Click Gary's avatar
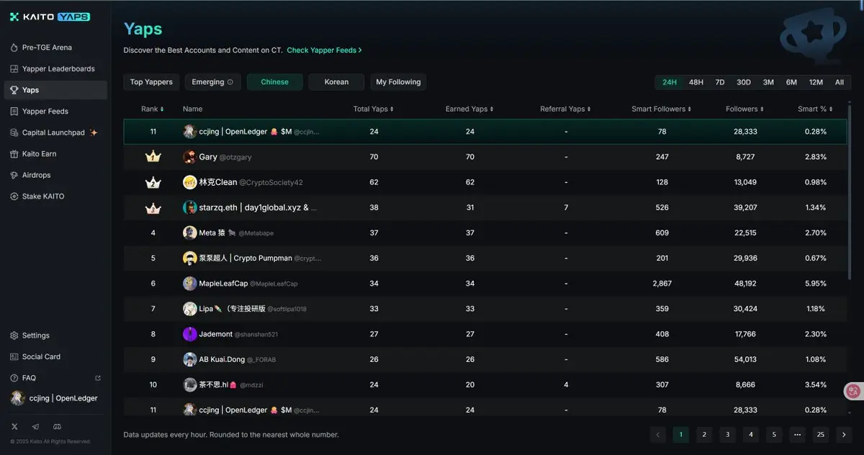The width and height of the screenshot is (864, 455). coord(189,157)
